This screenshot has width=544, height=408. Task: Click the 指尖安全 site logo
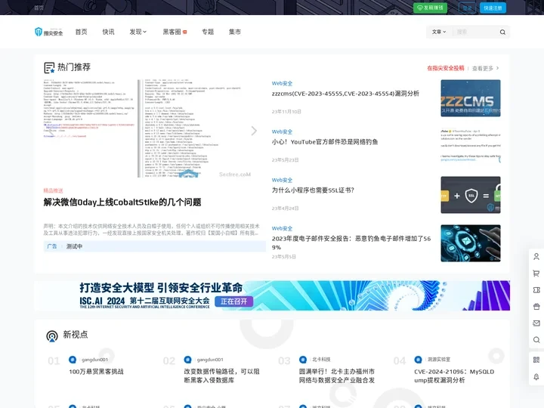coord(49,32)
